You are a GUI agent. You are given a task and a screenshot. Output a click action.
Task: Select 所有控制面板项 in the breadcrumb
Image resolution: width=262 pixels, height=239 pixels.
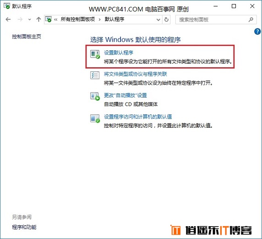pos(78,19)
